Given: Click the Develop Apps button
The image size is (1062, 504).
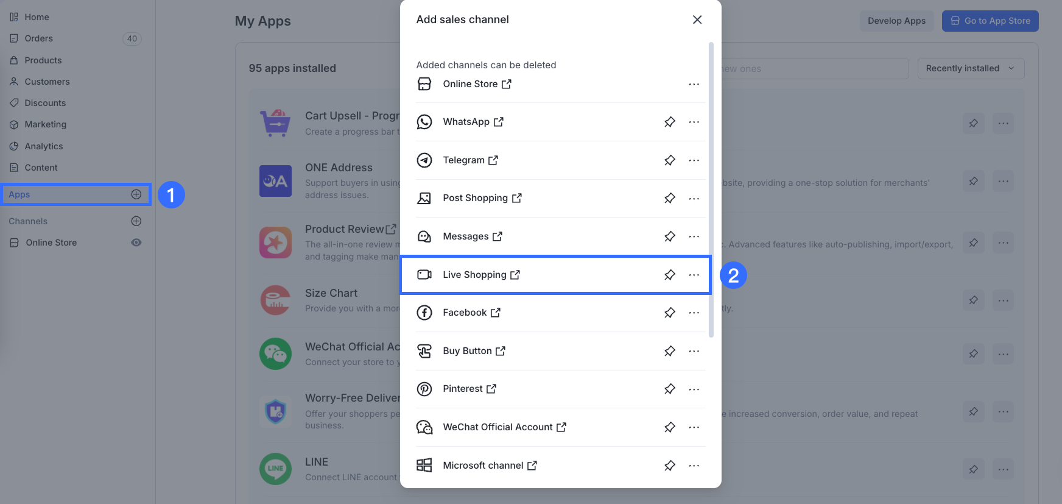Looking at the screenshot, I should click(x=896, y=21).
